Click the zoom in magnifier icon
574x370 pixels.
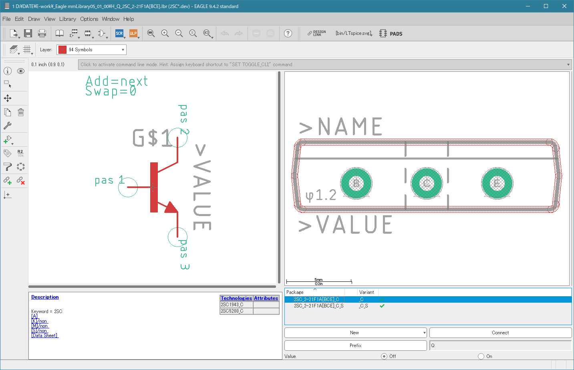point(165,33)
